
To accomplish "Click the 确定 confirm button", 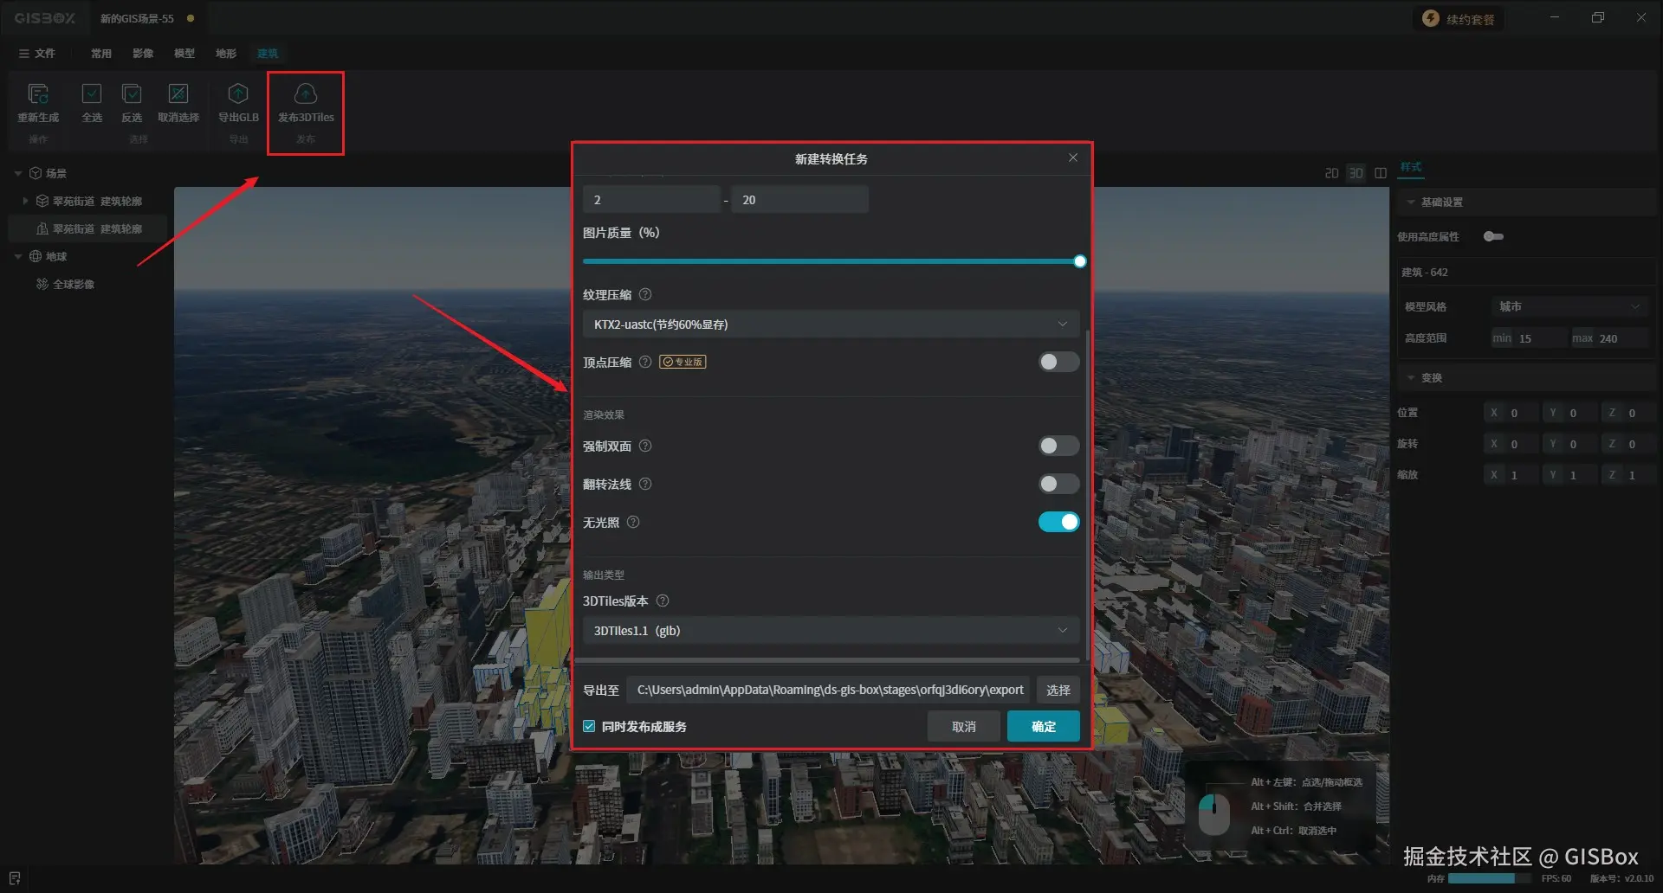I will click(1044, 727).
